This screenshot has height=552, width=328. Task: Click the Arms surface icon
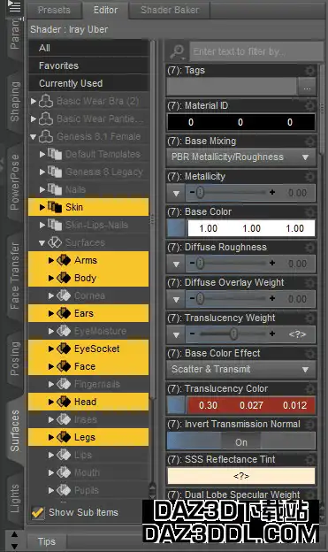64,260
